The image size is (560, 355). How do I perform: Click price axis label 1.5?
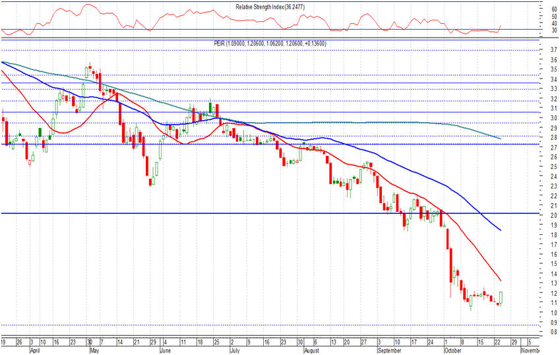[554, 264]
